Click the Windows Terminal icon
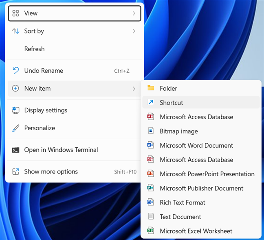 [15, 150]
